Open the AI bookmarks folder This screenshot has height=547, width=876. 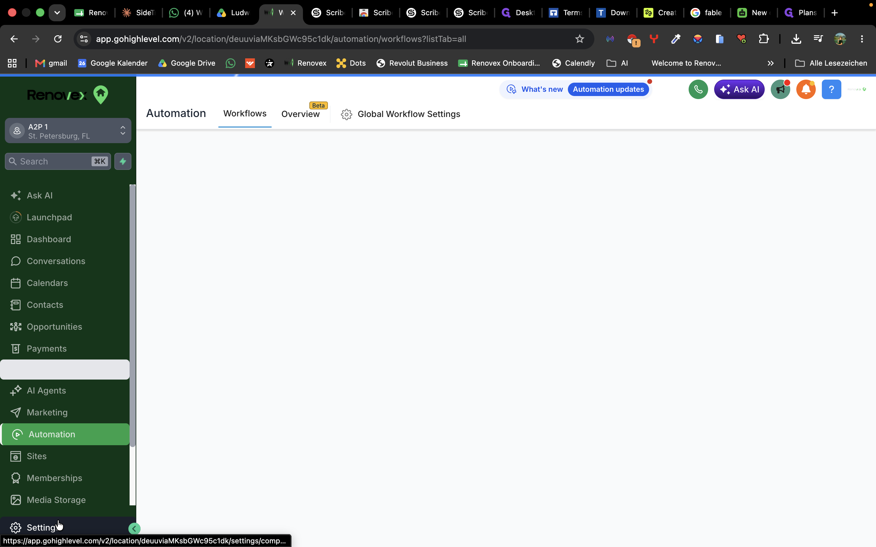click(617, 63)
